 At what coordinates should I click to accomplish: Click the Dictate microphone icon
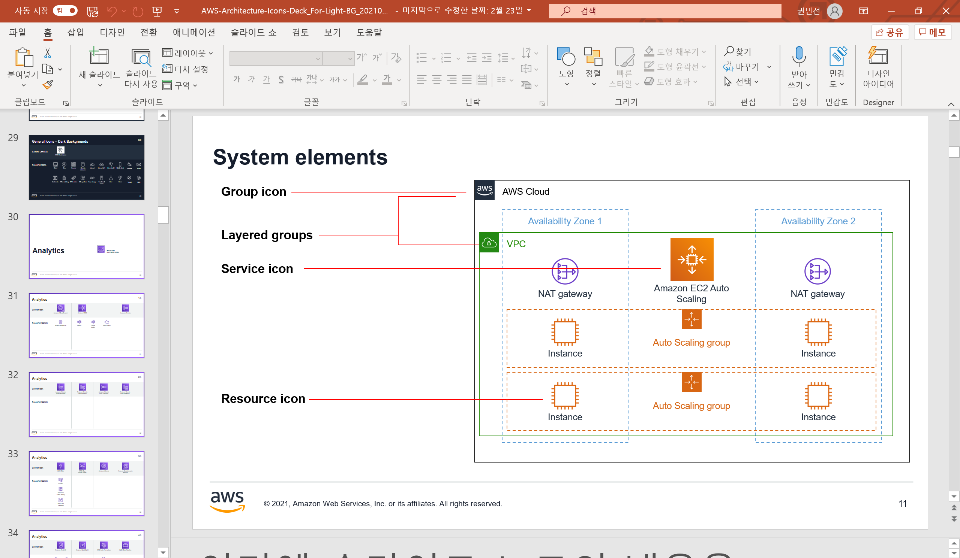click(798, 56)
